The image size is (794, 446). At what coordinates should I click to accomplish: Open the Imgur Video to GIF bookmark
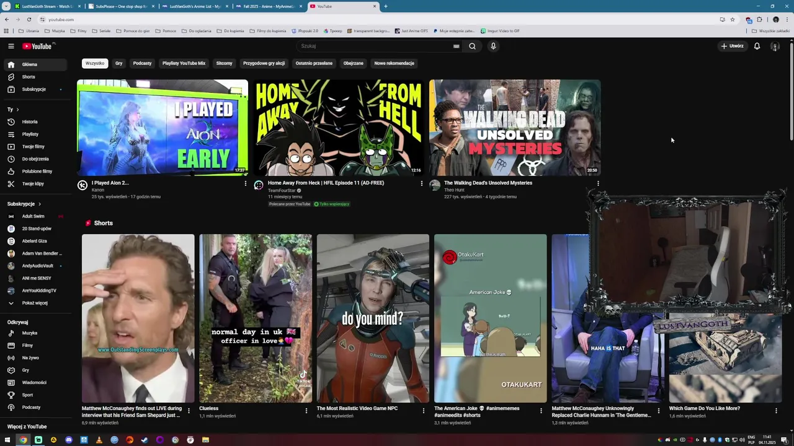click(500, 31)
